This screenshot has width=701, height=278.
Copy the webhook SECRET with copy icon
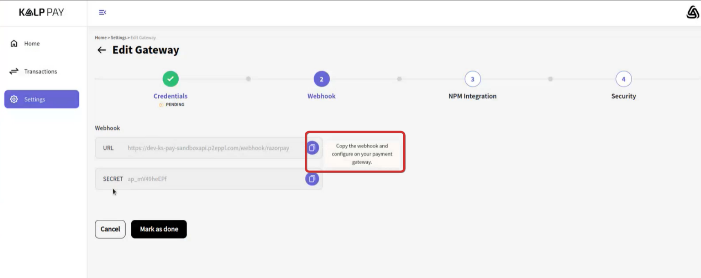point(312,179)
